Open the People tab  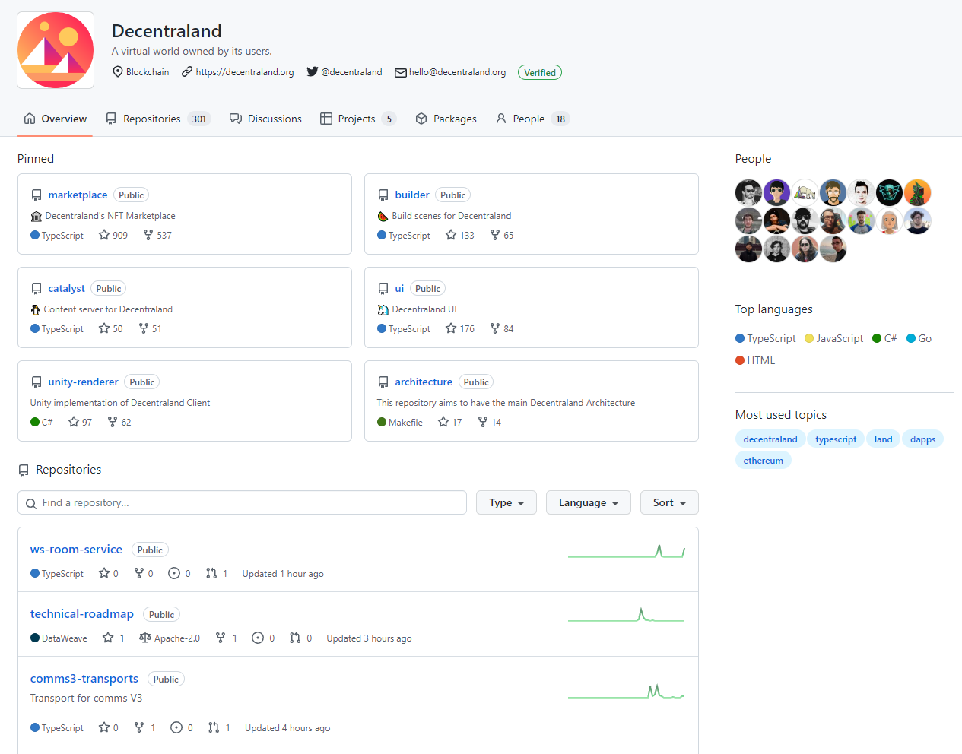[x=532, y=119]
